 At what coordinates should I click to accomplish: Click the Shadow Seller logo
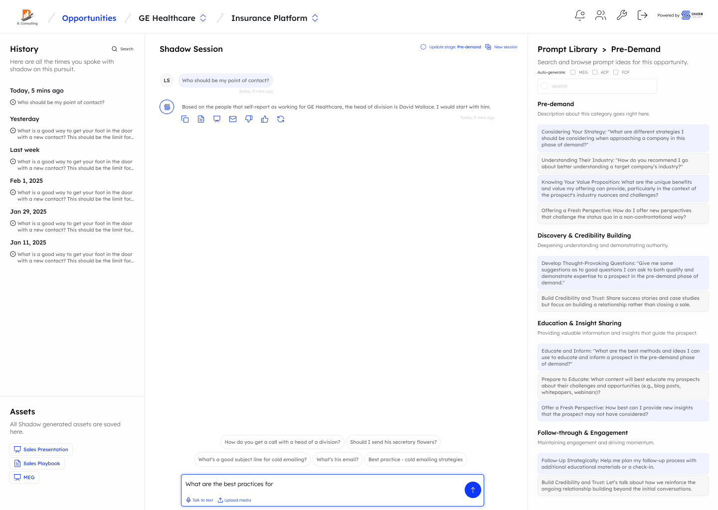tap(692, 15)
